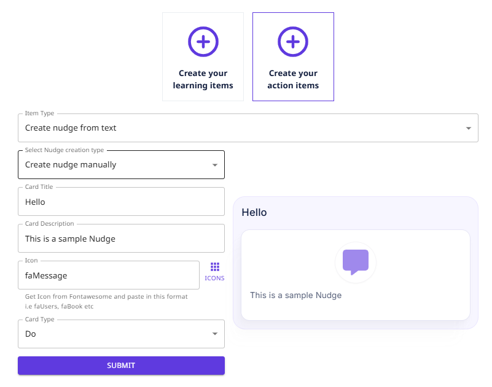This screenshot has width=492, height=387.
Task: Click the plus icon for learning items
Action: click(x=203, y=42)
